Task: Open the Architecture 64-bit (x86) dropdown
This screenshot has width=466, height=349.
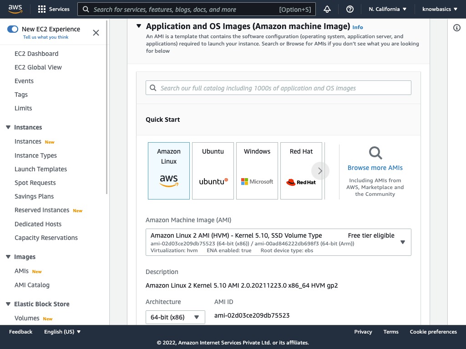Action: tap(175, 317)
